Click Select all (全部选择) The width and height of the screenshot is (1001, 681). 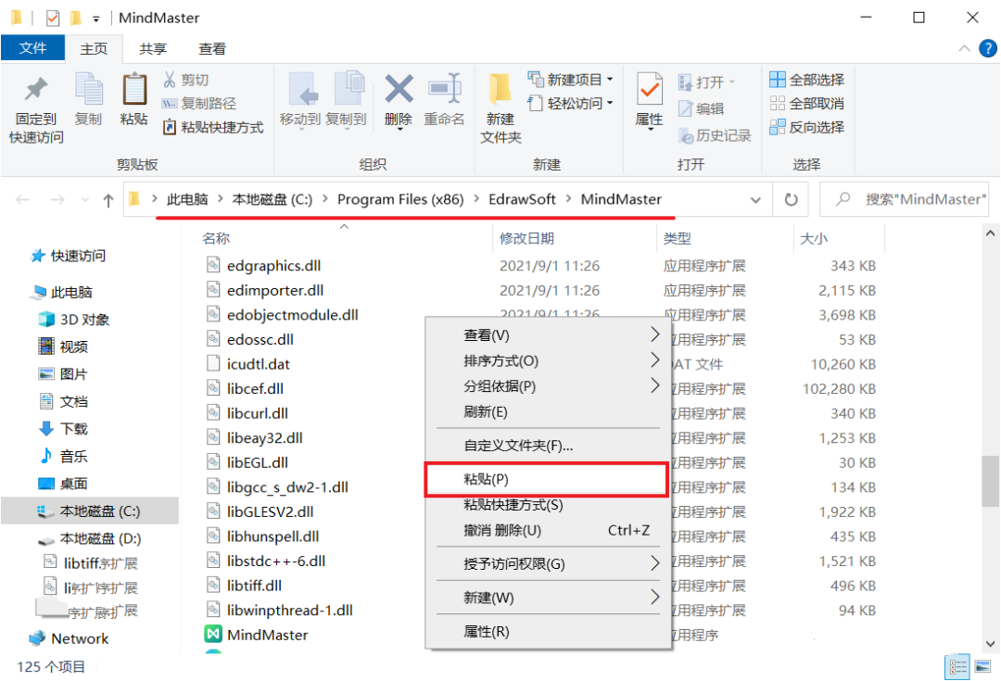tap(807, 80)
